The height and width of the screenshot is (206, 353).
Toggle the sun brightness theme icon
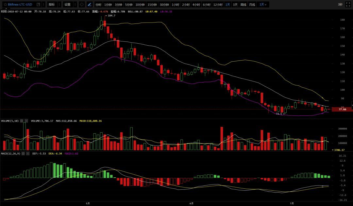point(82,5)
